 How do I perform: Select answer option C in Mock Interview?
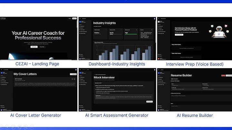point(112,91)
